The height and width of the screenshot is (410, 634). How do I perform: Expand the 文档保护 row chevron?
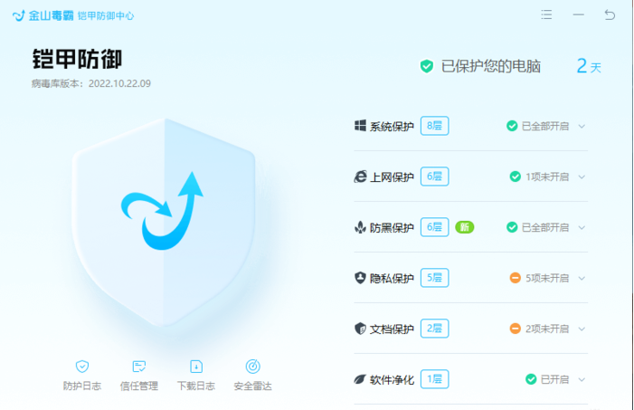click(582, 329)
